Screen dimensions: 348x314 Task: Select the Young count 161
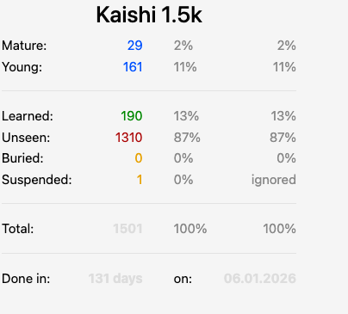click(133, 67)
